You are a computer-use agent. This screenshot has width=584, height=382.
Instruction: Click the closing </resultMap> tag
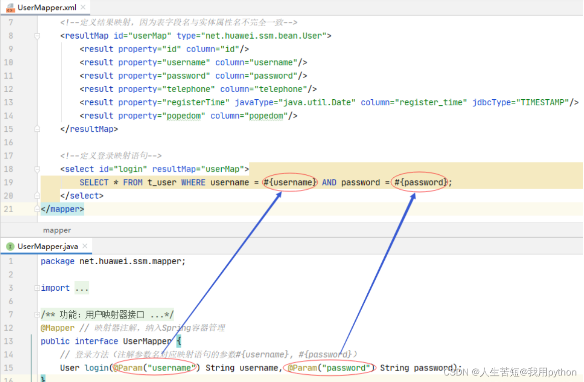click(x=89, y=129)
